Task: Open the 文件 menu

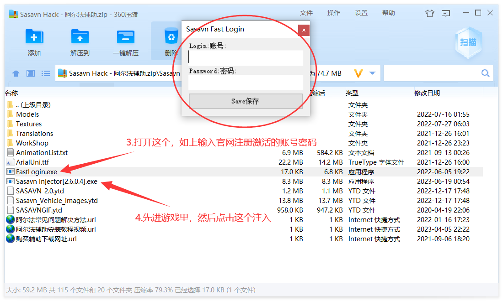Action: click(306, 13)
